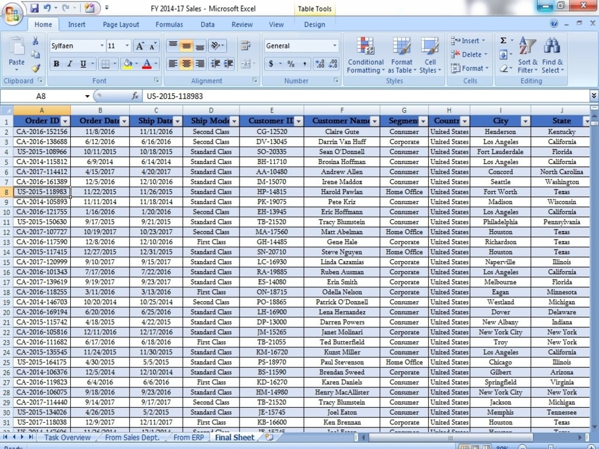This screenshot has width=599, height=449.
Task: Open the Order ID filter dropdown
Action: 65,121
